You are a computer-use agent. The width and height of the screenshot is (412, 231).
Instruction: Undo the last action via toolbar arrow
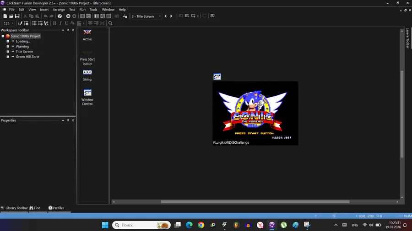pyautogui.click(x=45, y=16)
